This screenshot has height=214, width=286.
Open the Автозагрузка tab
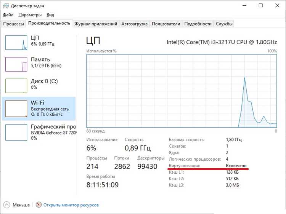(x=135, y=24)
